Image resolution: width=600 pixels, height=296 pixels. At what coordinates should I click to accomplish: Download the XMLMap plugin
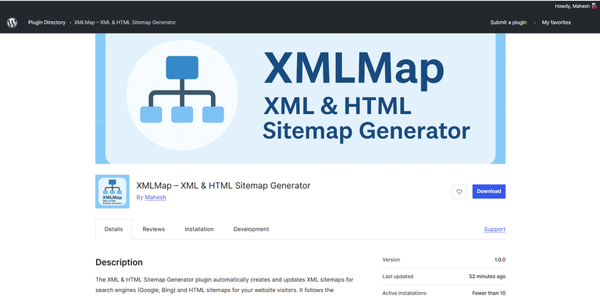(x=488, y=191)
